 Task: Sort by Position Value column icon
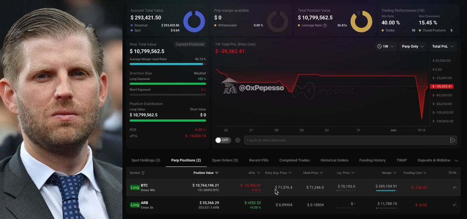tap(217, 173)
